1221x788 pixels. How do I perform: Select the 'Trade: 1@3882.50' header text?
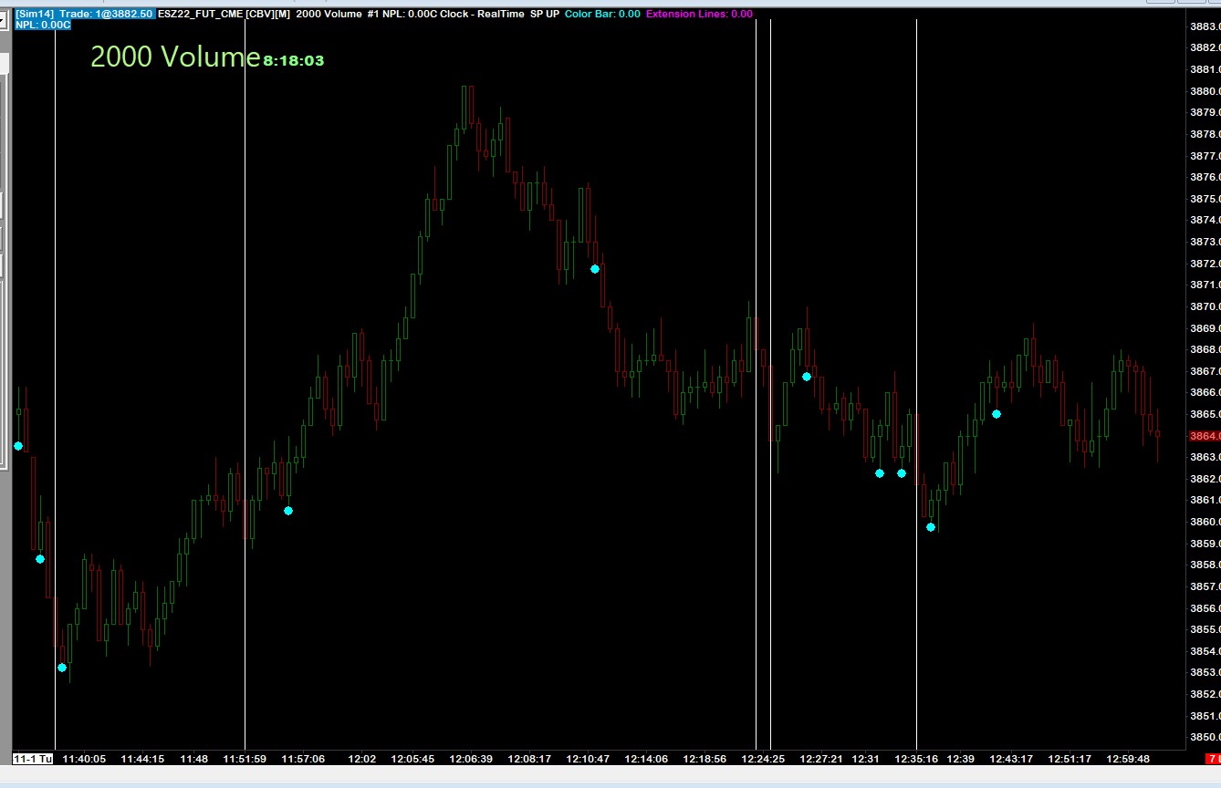(x=107, y=14)
